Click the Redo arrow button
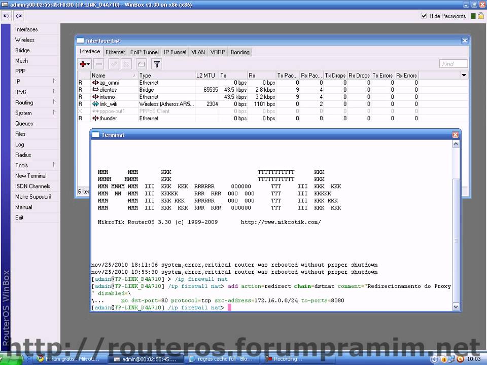The height and width of the screenshot is (365, 487). [19, 16]
